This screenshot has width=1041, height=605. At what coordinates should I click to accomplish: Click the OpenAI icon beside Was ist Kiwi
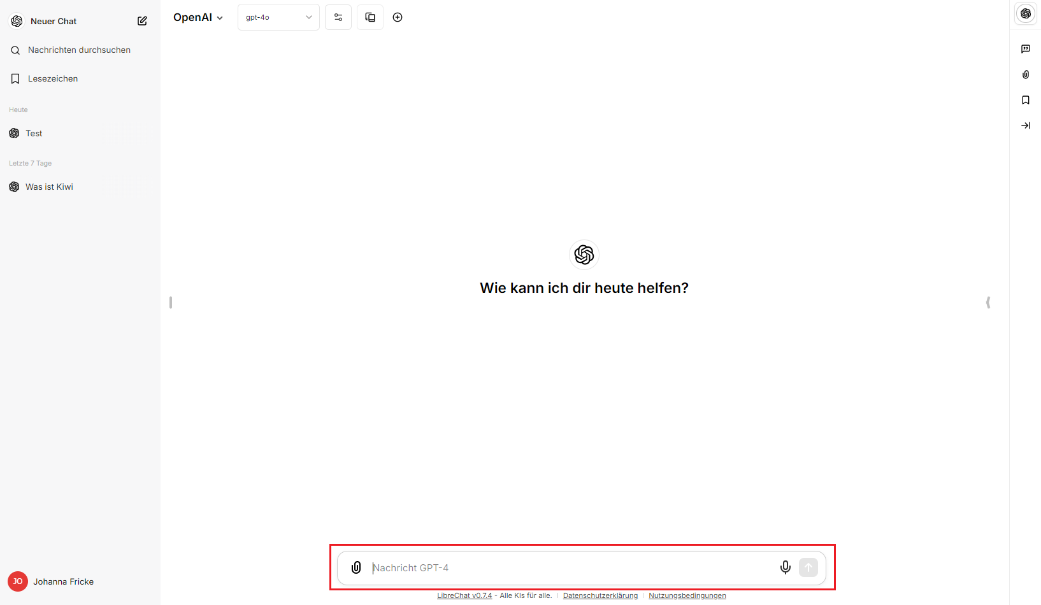(x=14, y=187)
